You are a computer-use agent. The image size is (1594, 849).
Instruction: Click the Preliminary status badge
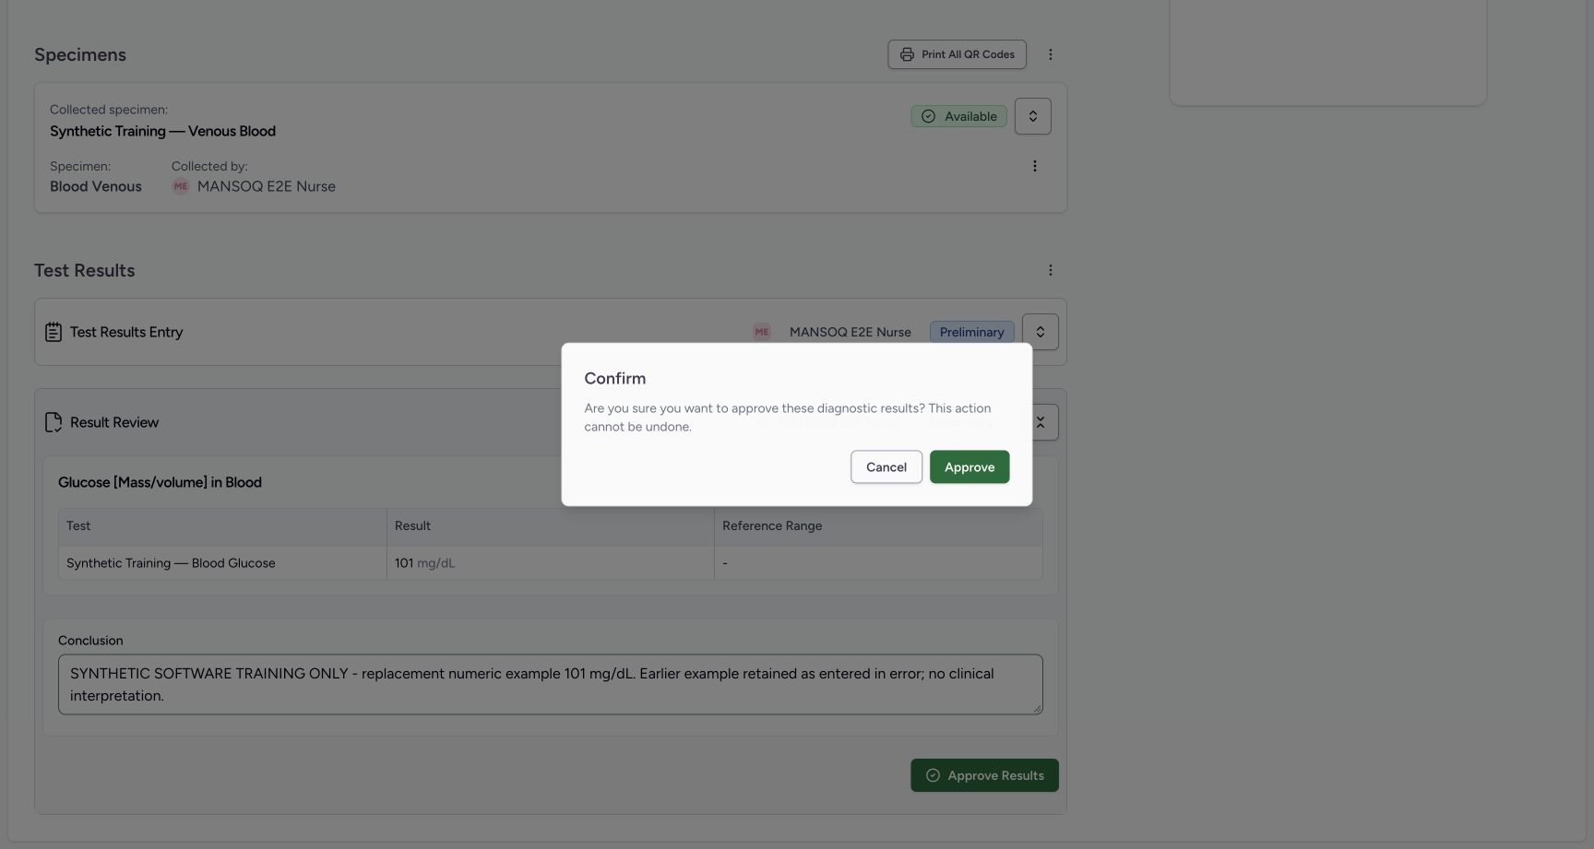click(x=971, y=332)
